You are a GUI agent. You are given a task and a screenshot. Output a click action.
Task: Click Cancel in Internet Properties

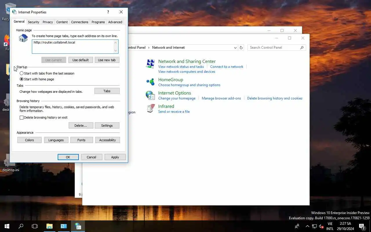point(91,157)
